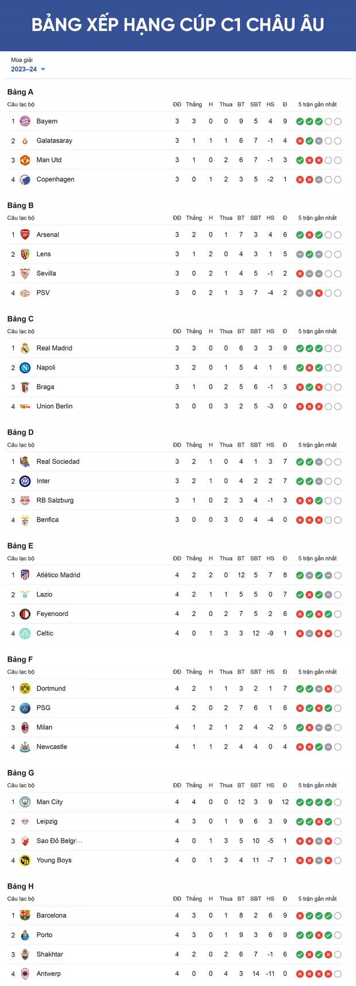Click the Thắng column header in Bảng A
356x986 pixels.
(194, 105)
